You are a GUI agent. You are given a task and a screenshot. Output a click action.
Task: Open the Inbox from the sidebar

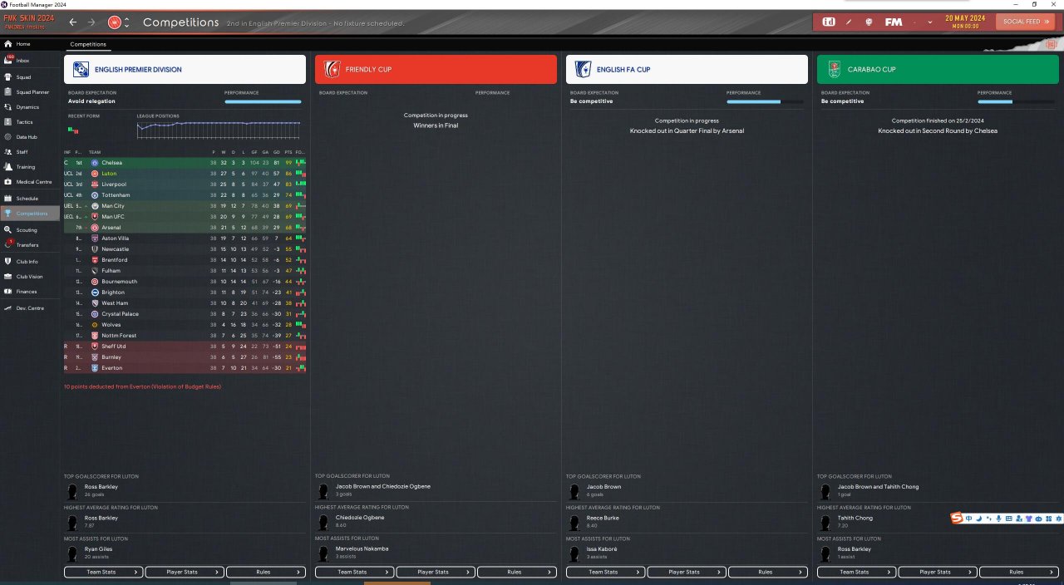[x=30, y=60]
